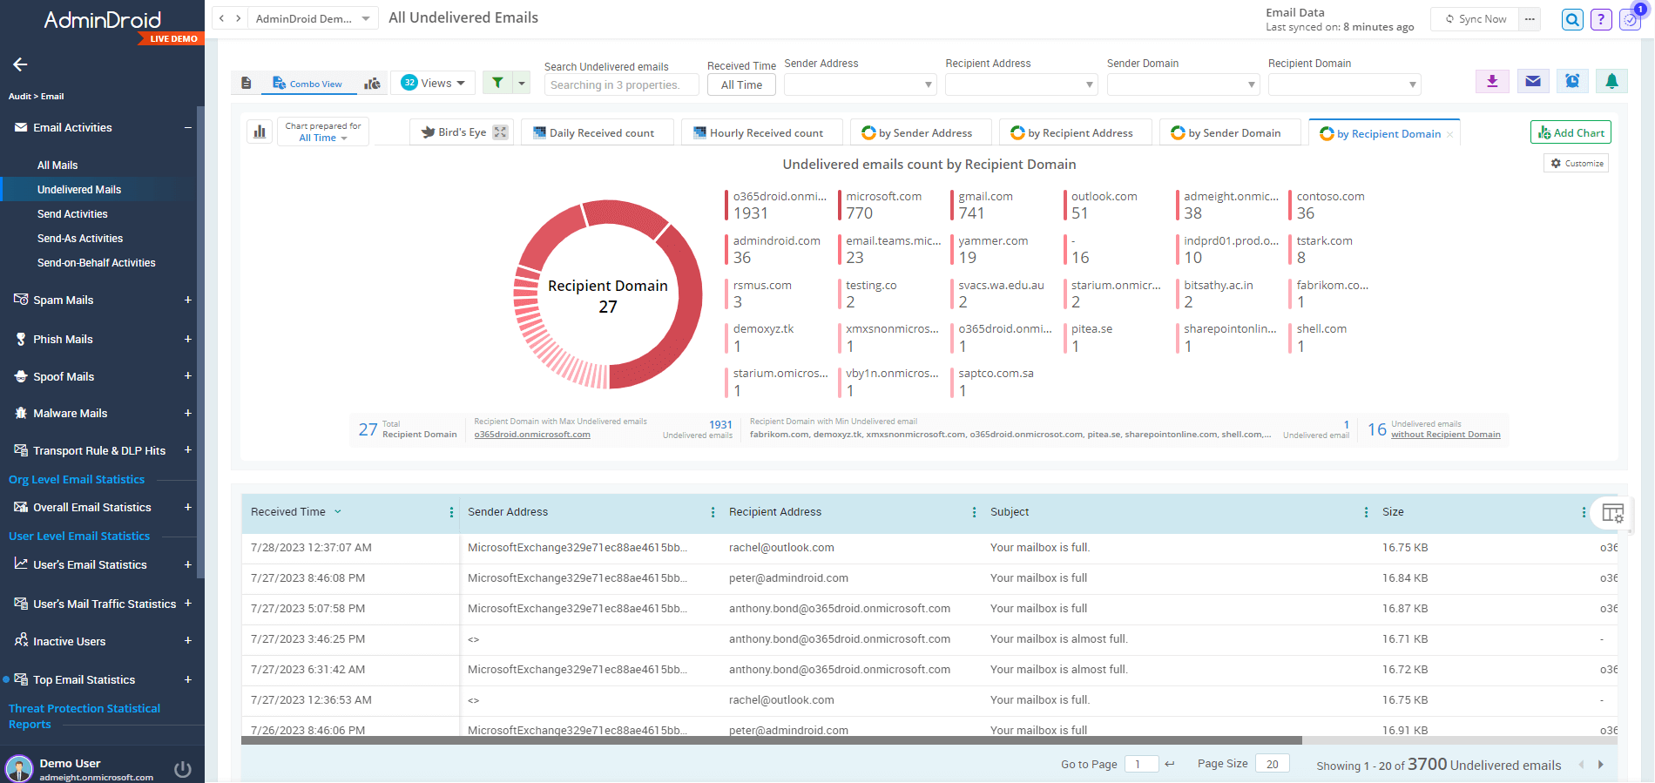Click the green funnel filter icon

(497, 83)
